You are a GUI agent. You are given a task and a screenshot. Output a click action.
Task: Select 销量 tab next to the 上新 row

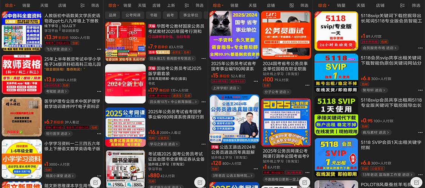(127, 5)
